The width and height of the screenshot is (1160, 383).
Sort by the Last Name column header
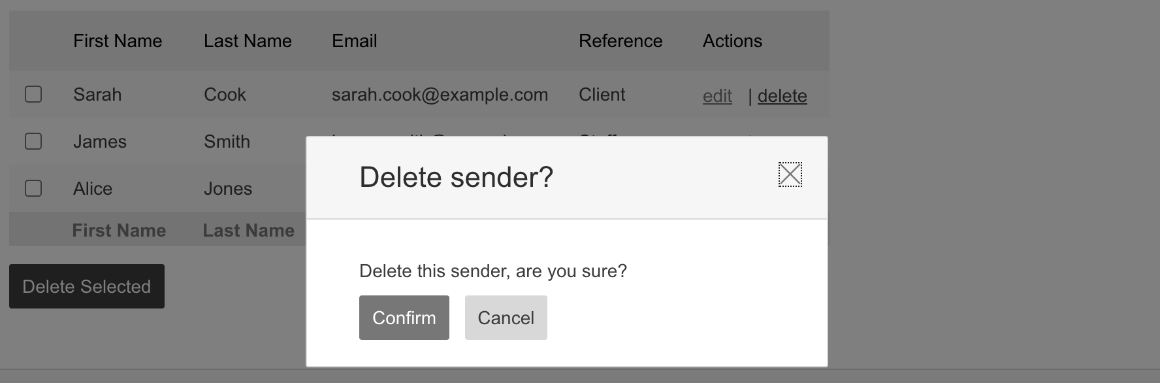pos(248,41)
